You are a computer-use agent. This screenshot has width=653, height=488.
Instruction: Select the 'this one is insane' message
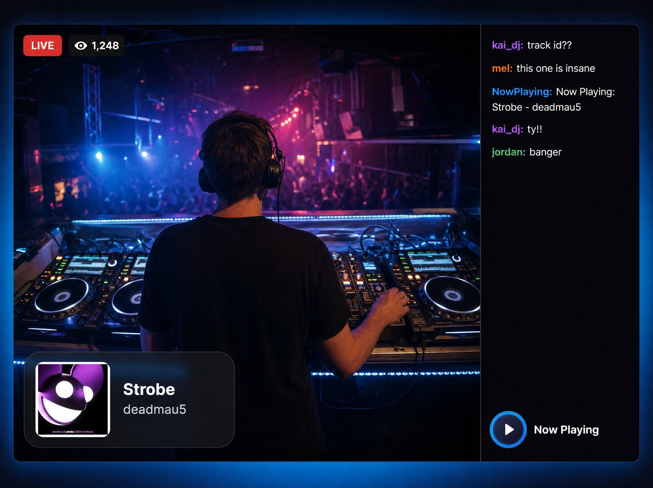556,69
